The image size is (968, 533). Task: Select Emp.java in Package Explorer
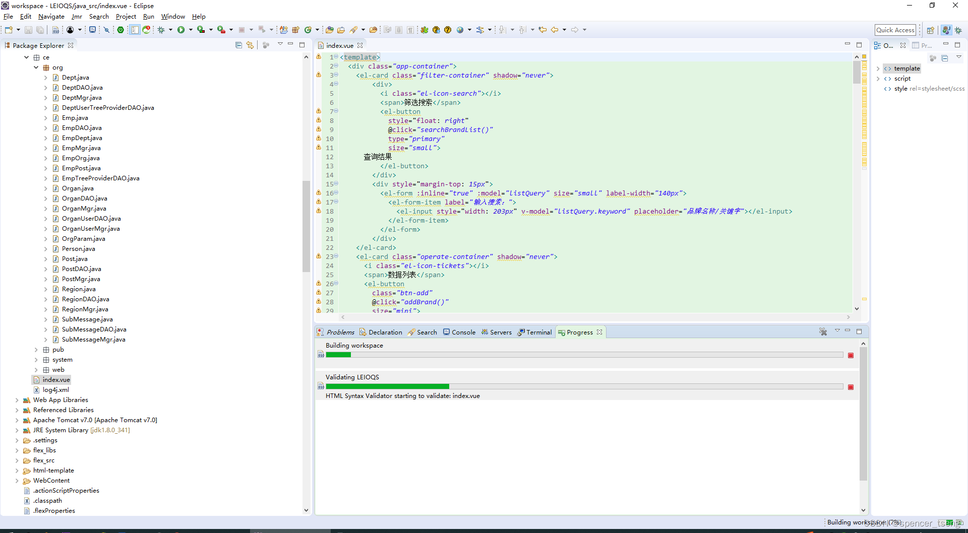(x=75, y=117)
